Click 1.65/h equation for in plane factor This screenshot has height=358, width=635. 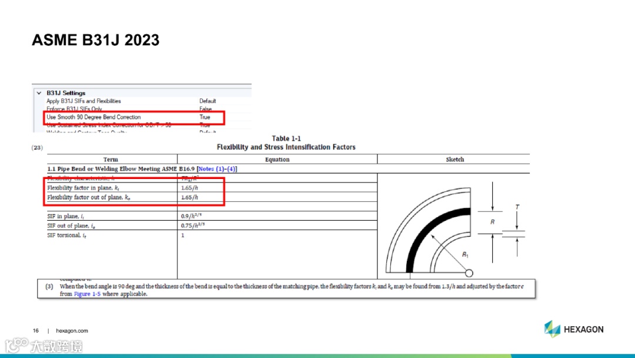pos(189,188)
